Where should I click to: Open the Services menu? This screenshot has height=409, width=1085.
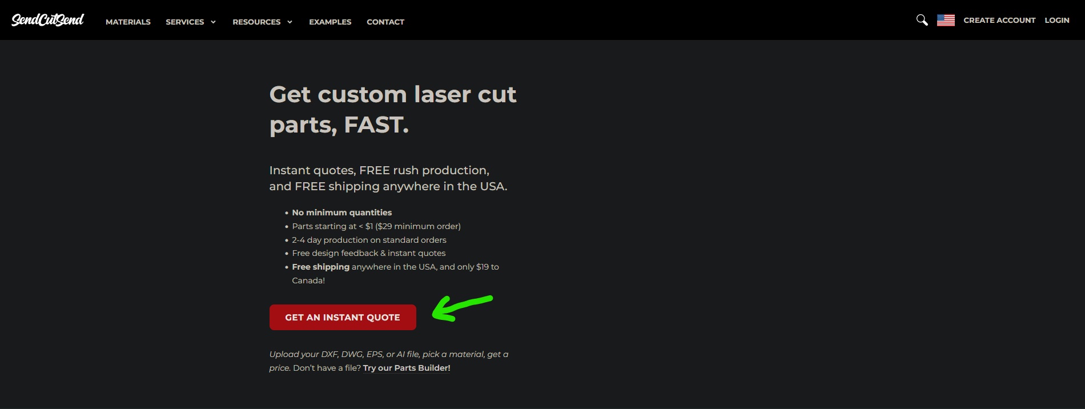coord(185,22)
